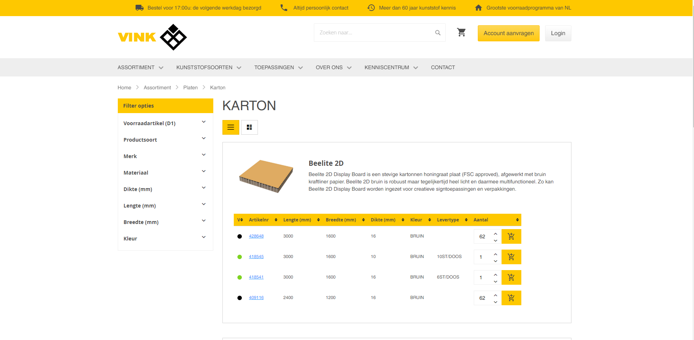Sort table by V stock column
Viewport: 694px width, 340px height.
240,220
